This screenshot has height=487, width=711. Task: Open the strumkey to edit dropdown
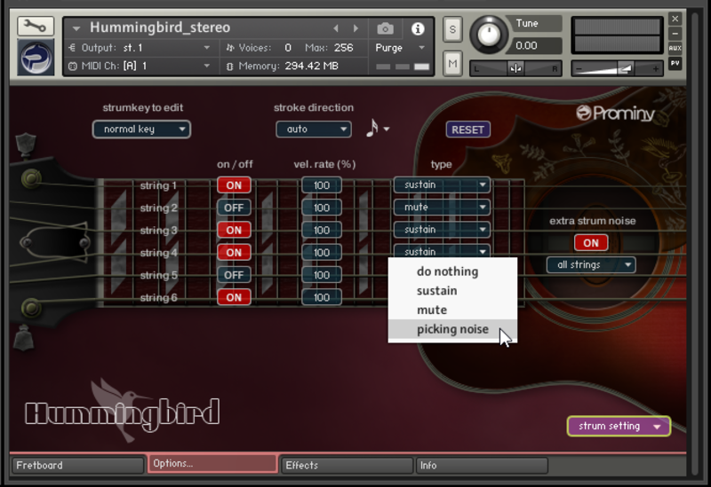click(141, 130)
